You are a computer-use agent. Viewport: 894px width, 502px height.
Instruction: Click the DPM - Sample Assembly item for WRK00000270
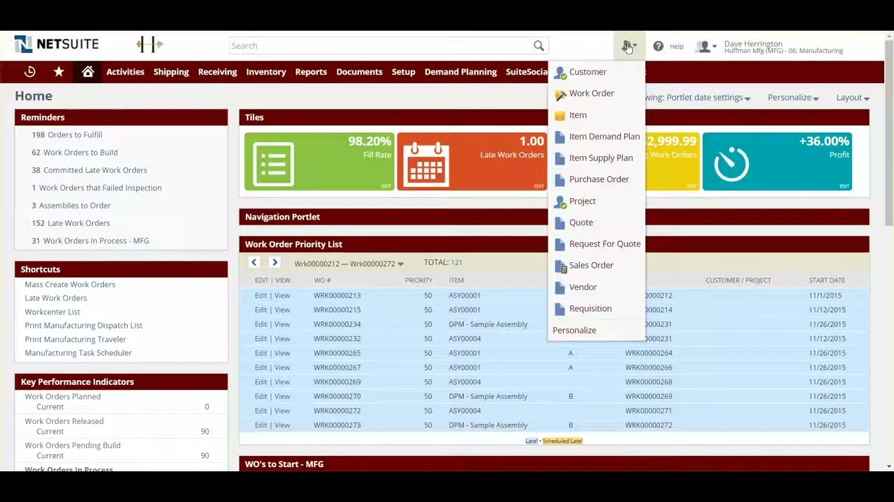[488, 396]
